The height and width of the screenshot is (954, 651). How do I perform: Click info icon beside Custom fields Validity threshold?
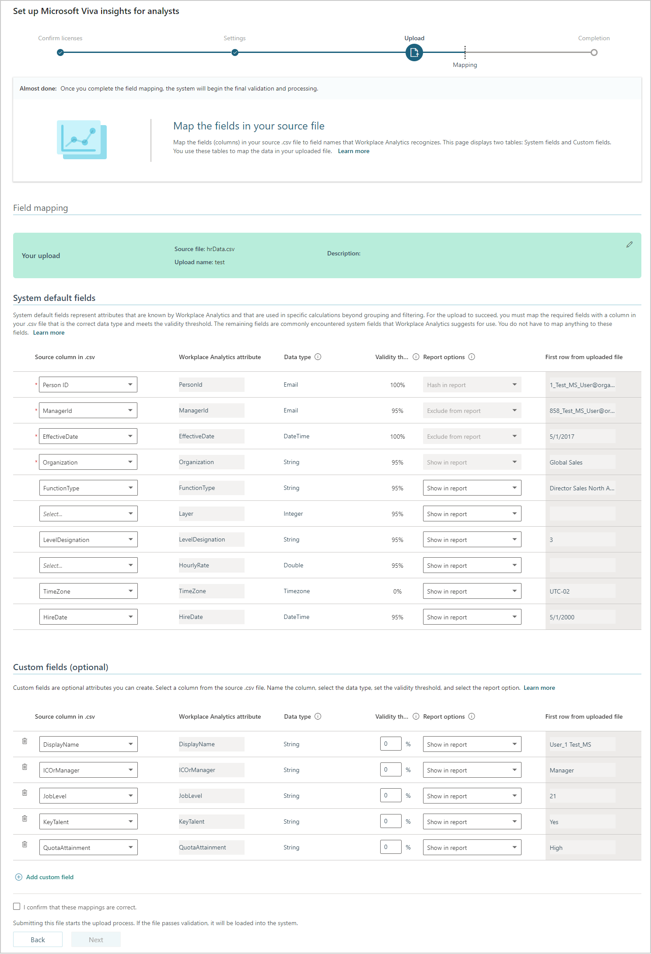coord(416,716)
